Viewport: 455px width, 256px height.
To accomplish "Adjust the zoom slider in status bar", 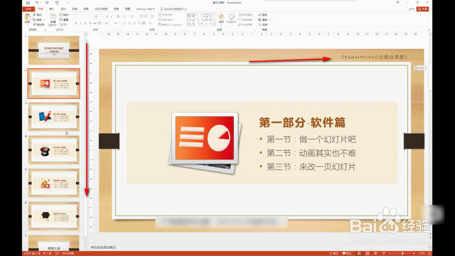I will 402,253.
